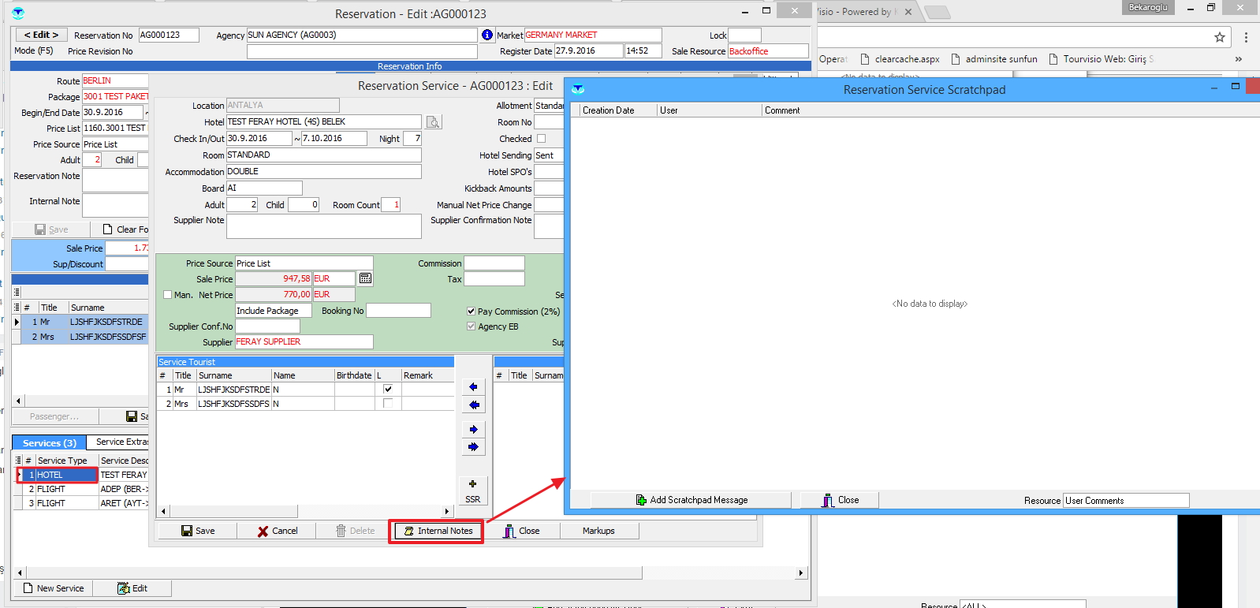Image resolution: width=1260 pixels, height=608 pixels.
Task: Expand hidden bookmarks overflow chevron
Action: tap(1239, 59)
